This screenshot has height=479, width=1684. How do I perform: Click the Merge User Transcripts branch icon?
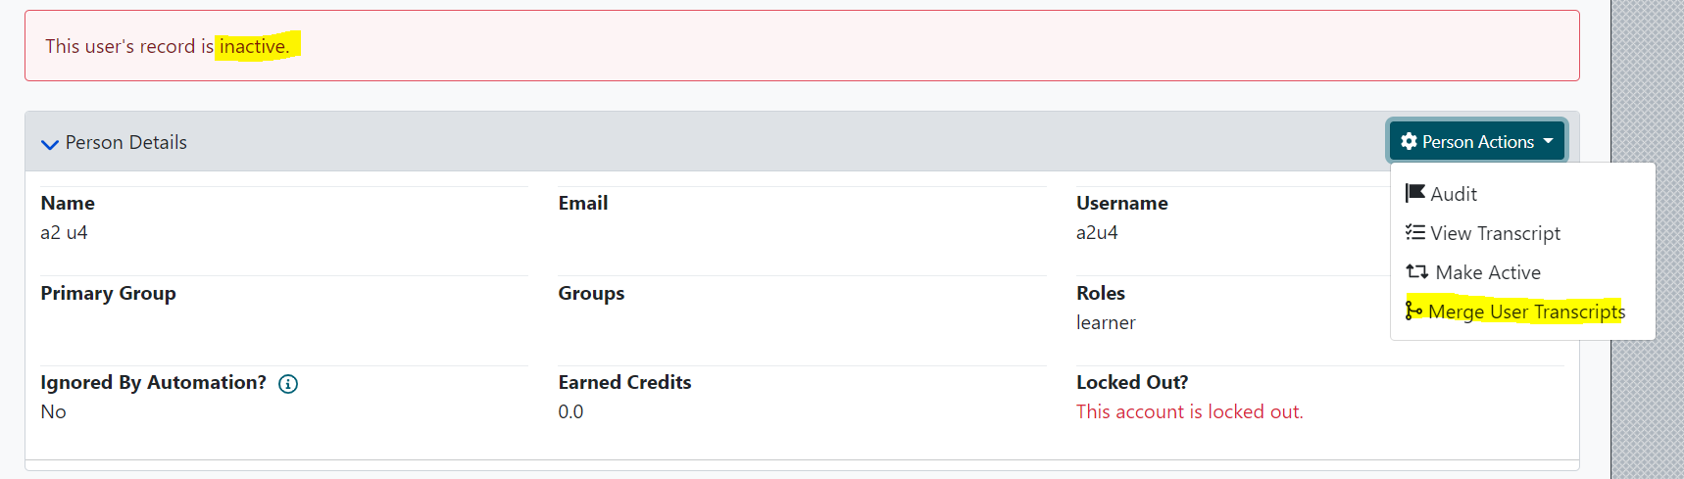(1413, 311)
